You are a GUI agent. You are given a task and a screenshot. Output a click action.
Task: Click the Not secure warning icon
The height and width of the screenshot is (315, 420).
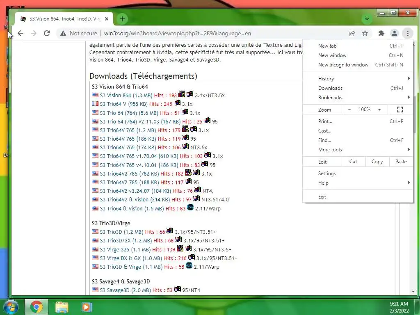tap(63, 33)
